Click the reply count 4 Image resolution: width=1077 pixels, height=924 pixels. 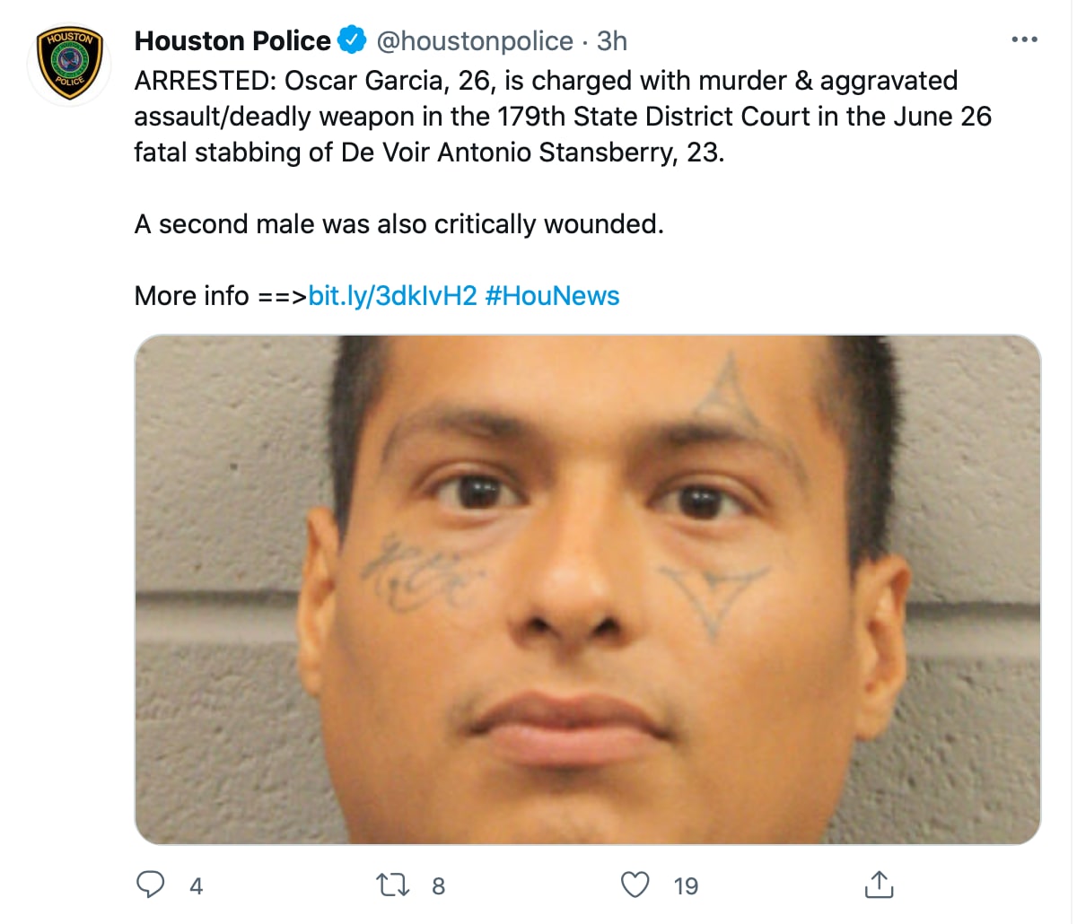(x=197, y=886)
